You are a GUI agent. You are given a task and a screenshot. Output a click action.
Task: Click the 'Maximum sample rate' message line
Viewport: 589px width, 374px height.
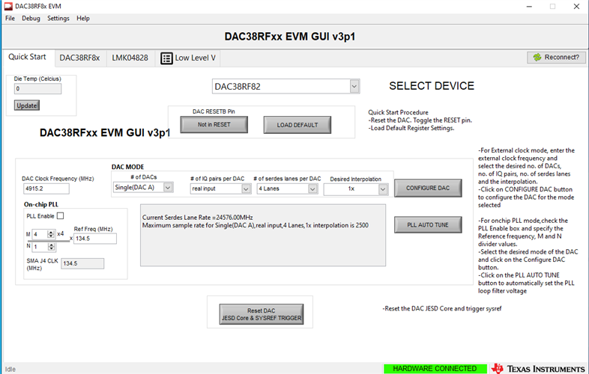click(x=256, y=225)
